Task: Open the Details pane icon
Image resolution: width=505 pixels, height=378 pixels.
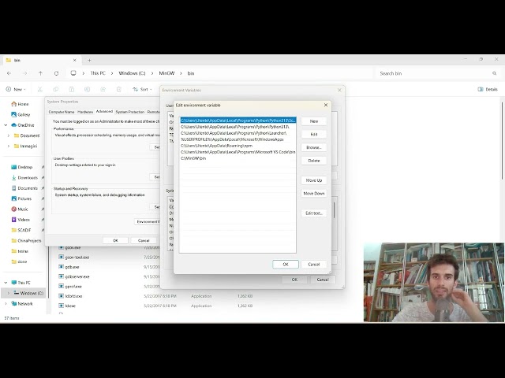Action: click(x=481, y=89)
